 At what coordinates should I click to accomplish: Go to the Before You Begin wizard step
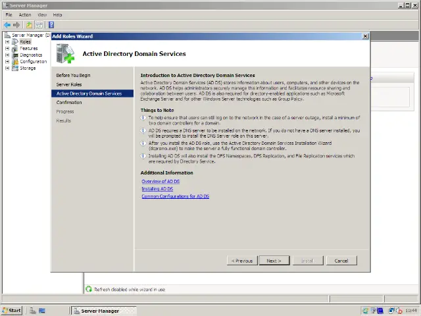pyautogui.click(x=73, y=75)
